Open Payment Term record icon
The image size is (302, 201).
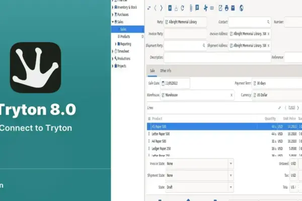pyautogui.click(x=255, y=83)
